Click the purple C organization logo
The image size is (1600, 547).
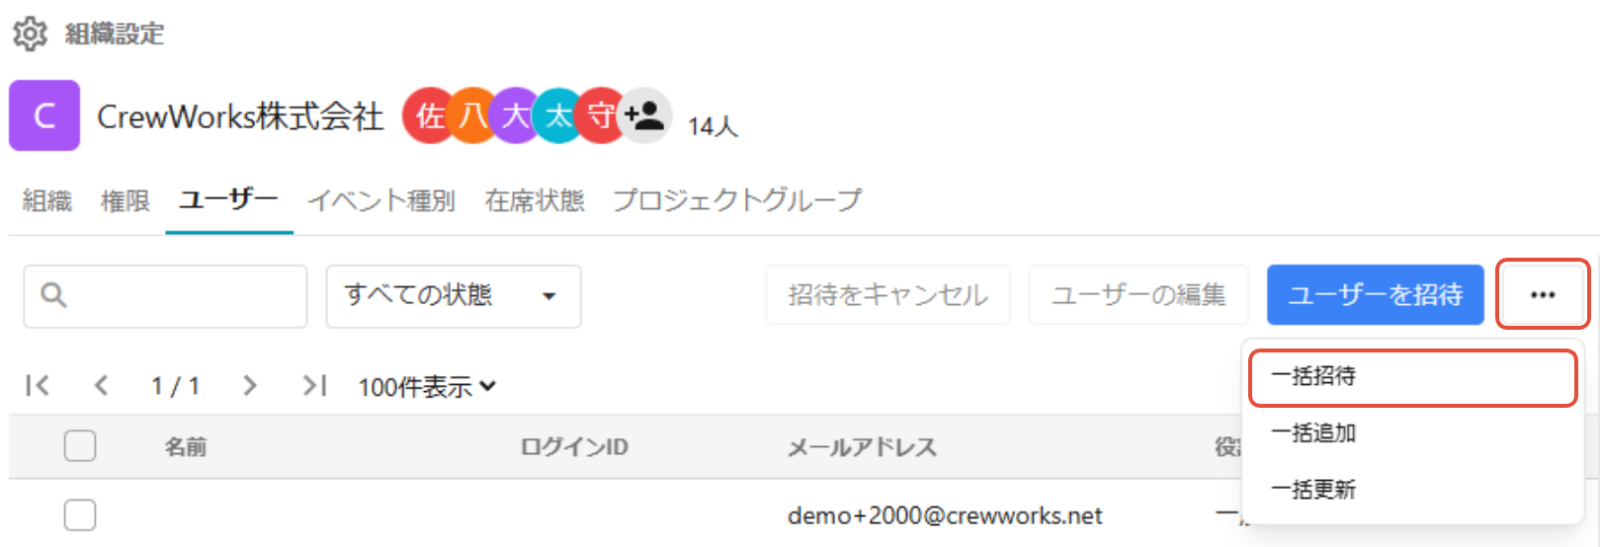[44, 116]
